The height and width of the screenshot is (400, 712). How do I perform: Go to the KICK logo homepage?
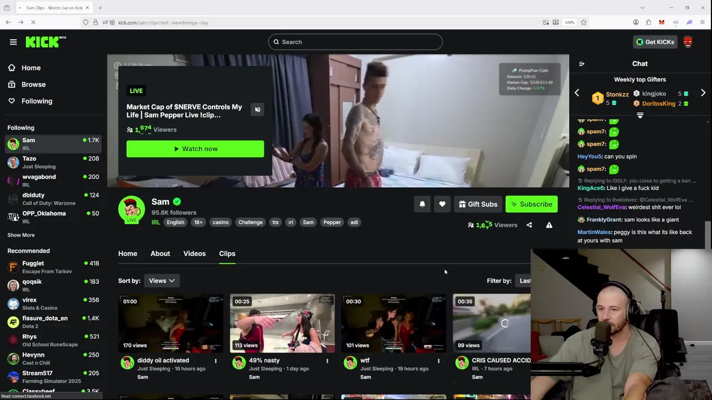tap(46, 42)
